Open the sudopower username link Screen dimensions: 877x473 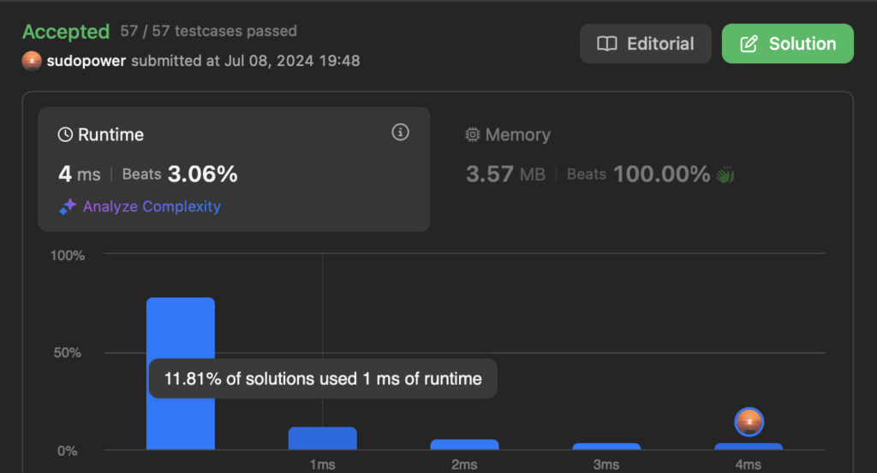[x=87, y=61]
